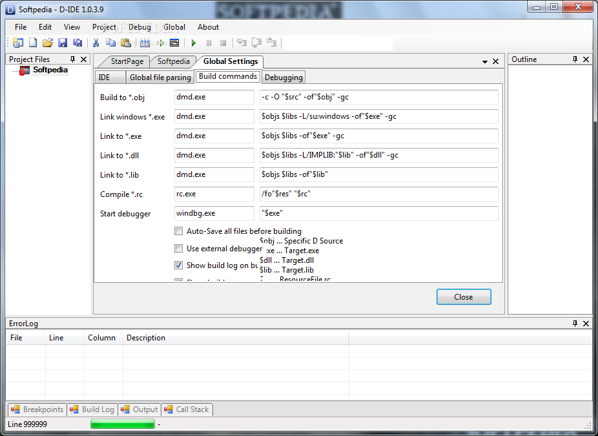Toggle the Use external debugger checkbox
This screenshot has width=598, height=436.
[x=178, y=248]
